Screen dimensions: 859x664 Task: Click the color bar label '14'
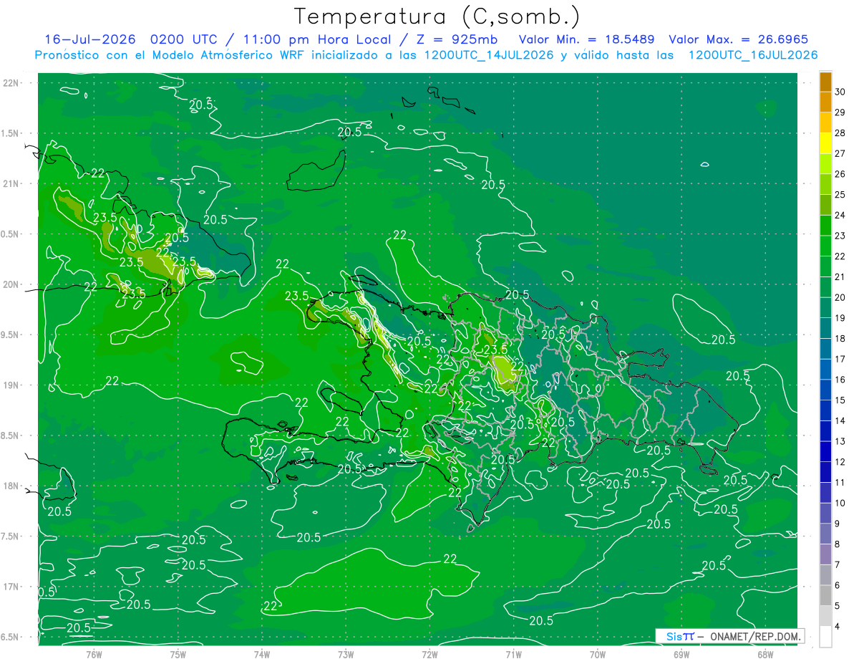pos(840,421)
